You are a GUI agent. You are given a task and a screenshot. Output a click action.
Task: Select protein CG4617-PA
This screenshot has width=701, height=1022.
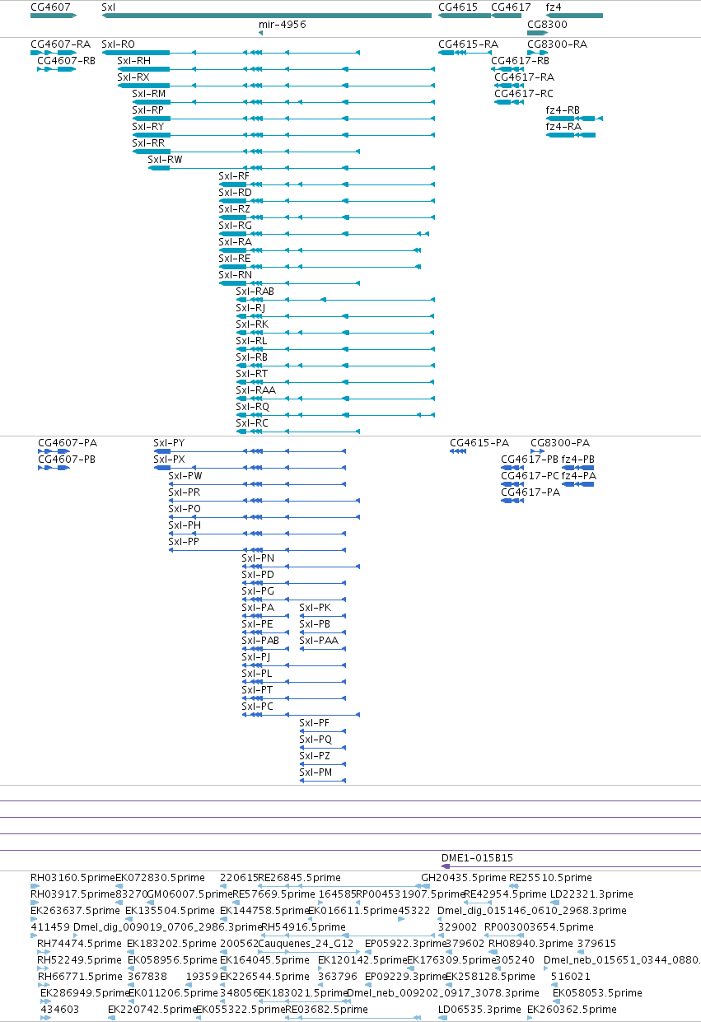(530, 492)
